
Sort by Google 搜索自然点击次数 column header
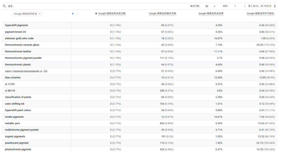point(112,13)
